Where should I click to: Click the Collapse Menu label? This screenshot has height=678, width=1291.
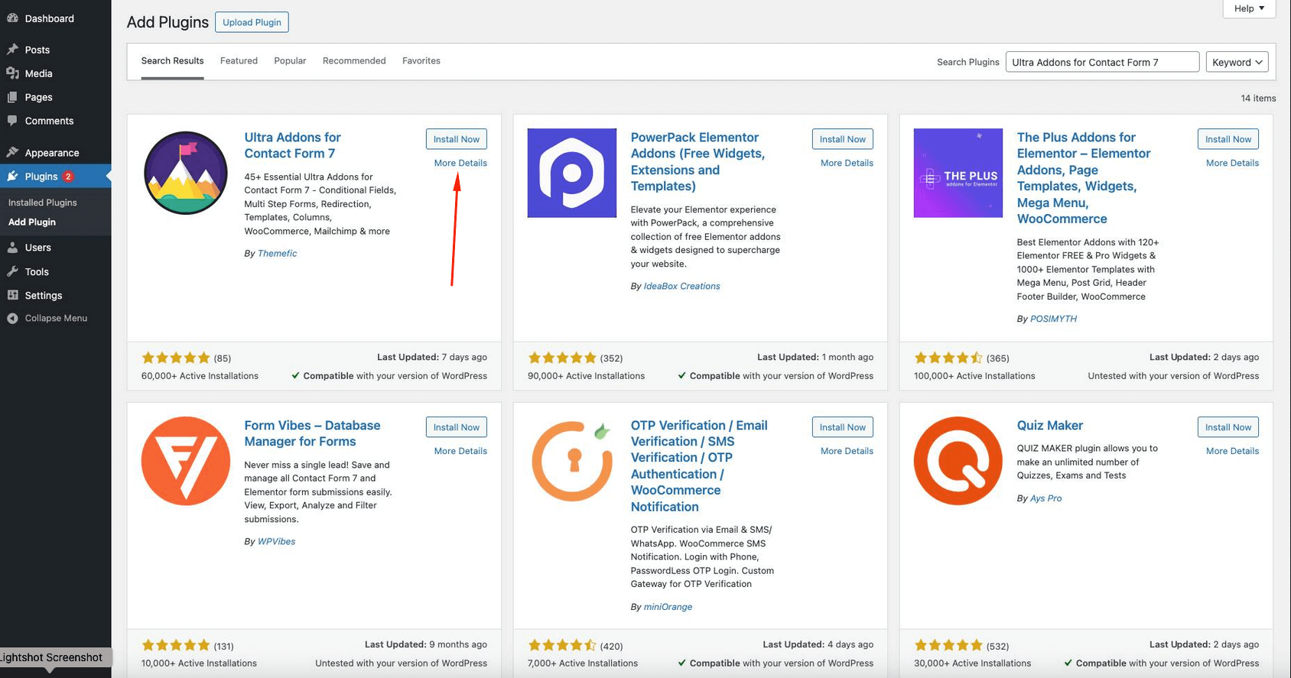56,318
